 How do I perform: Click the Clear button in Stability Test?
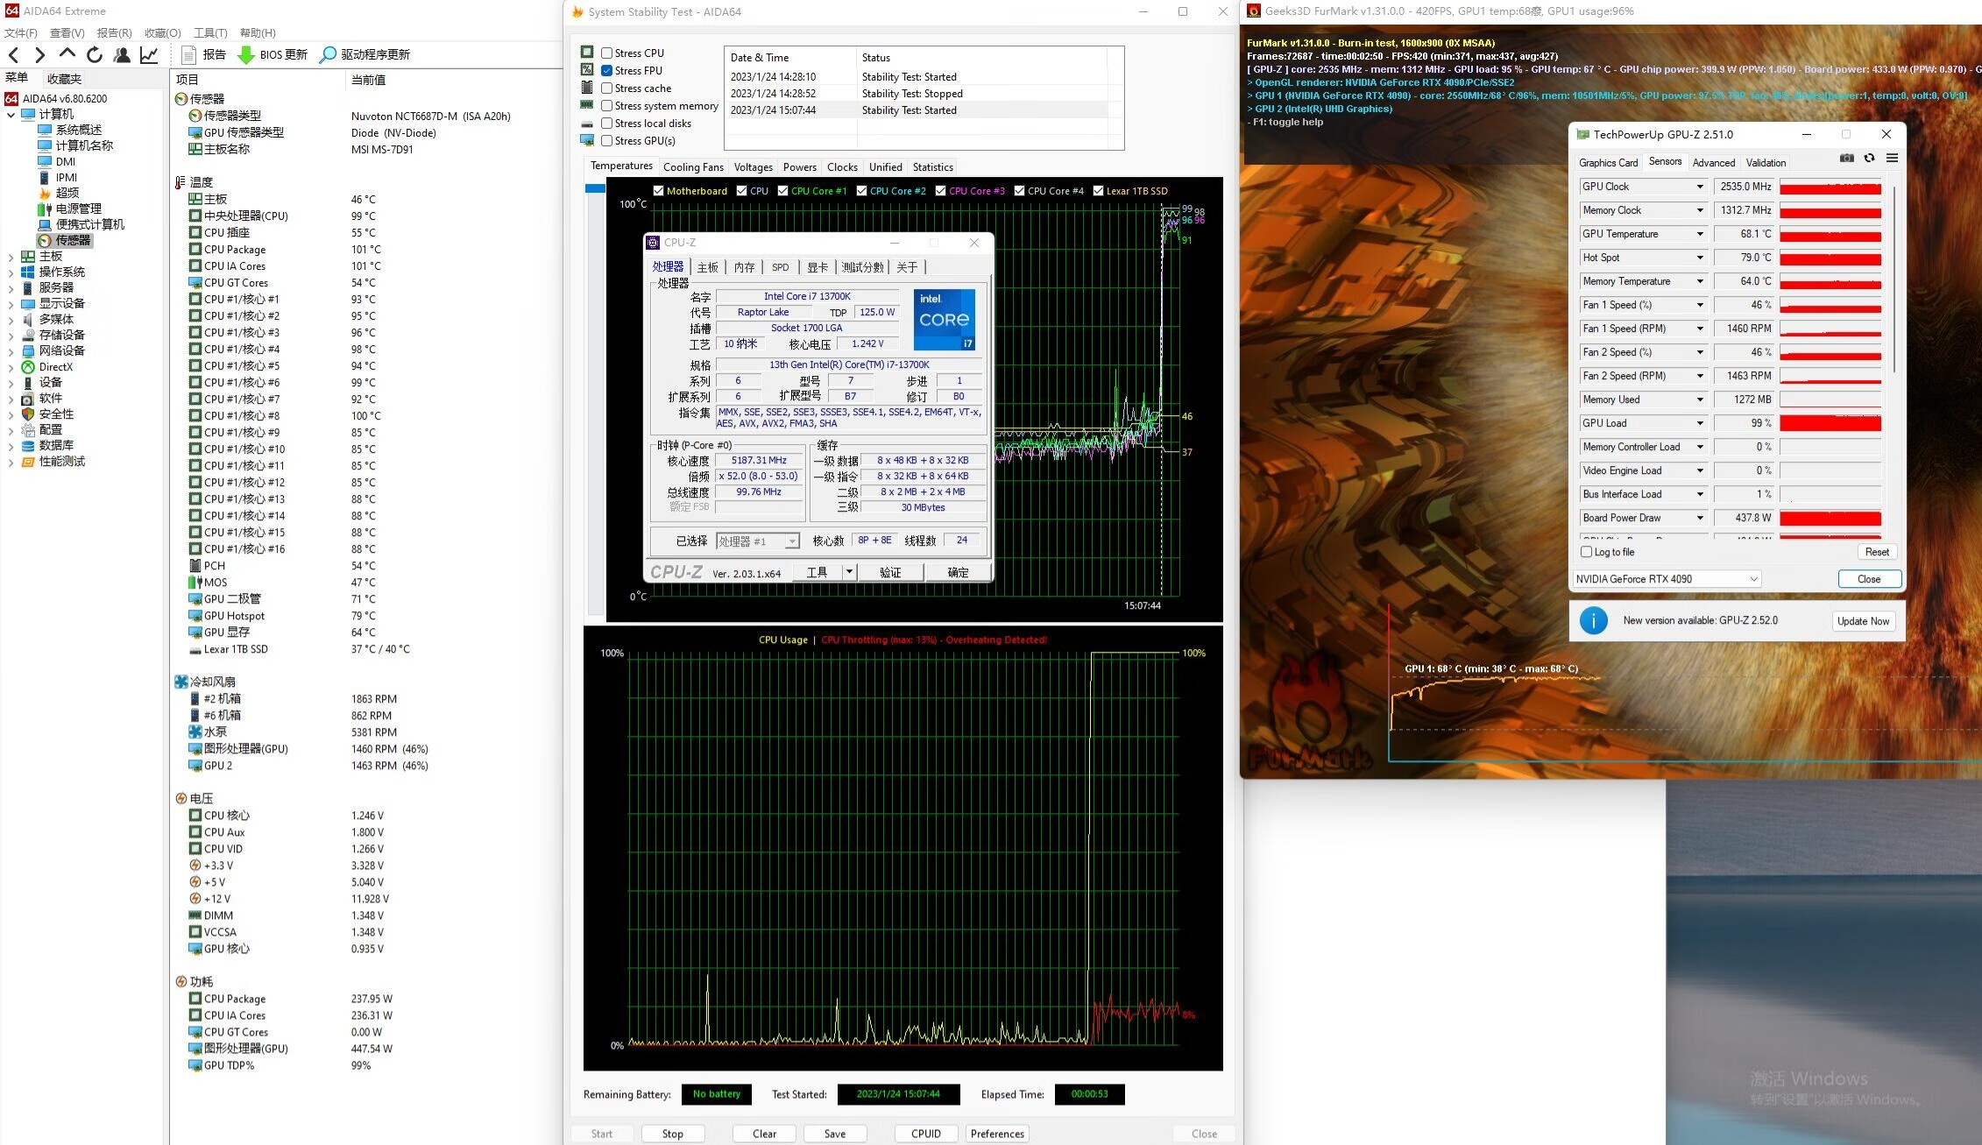(764, 1134)
